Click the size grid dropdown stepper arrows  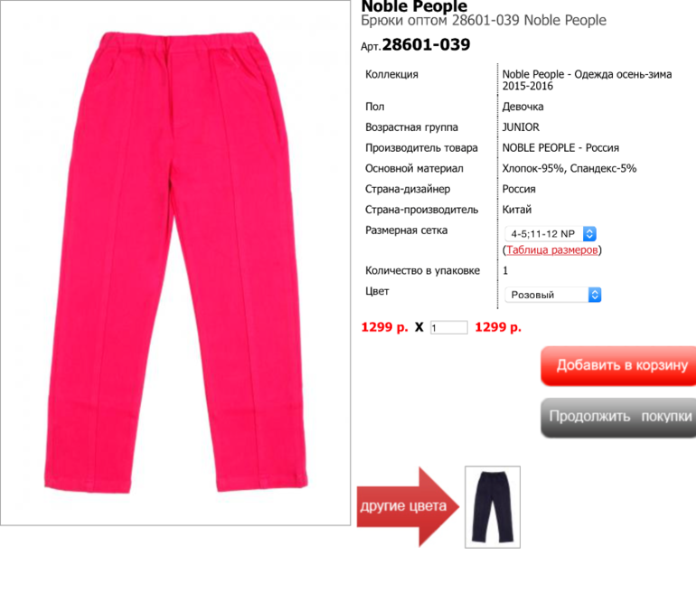click(x=589, y=234)
